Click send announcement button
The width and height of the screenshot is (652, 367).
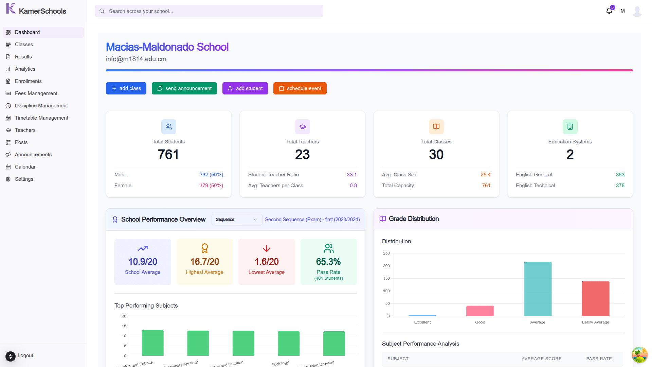tap(184, 88)
